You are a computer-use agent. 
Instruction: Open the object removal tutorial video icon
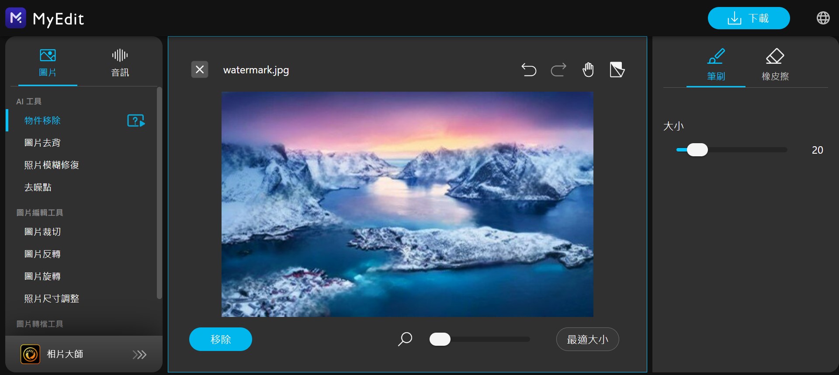pyautogui.click(x=136, y=120)
